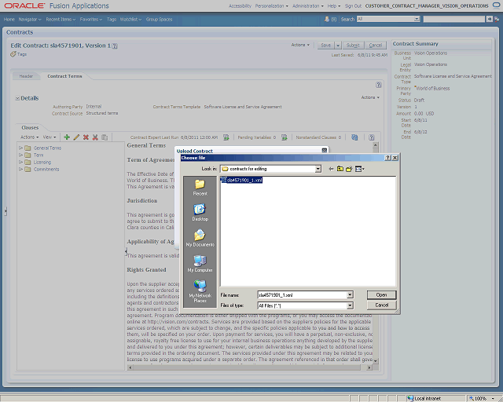Image resolution: width=503 pixels, height=402 pixels.
Task: Open the Group Spaces link
Action: pyautogui.click(x=159, y=19)
